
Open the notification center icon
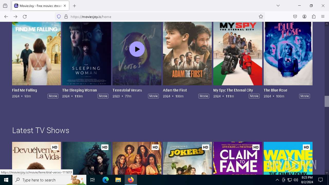click(x=321, y=180)
